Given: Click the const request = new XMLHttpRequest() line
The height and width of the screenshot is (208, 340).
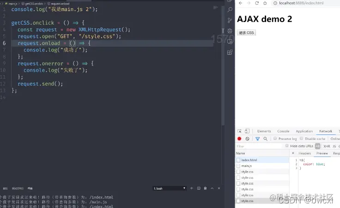Looking at the screenshot, I should pyautogui.click(x=74, y=29).
